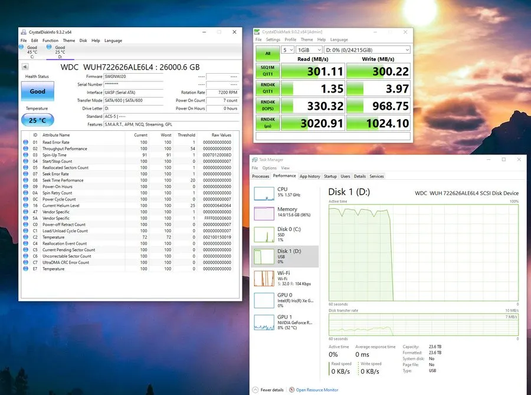531x395 pixels.
Task: Open the View menu in Task Manager
Action: [x=286, y=168]
